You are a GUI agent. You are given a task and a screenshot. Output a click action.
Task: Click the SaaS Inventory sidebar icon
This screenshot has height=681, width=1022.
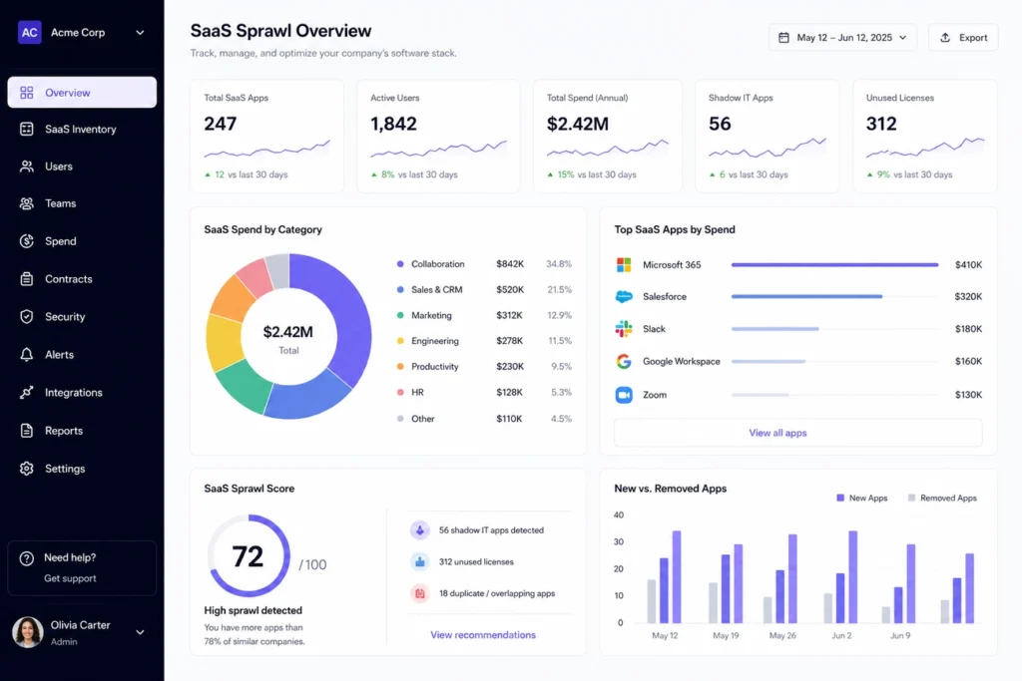[x=27, y=129]
